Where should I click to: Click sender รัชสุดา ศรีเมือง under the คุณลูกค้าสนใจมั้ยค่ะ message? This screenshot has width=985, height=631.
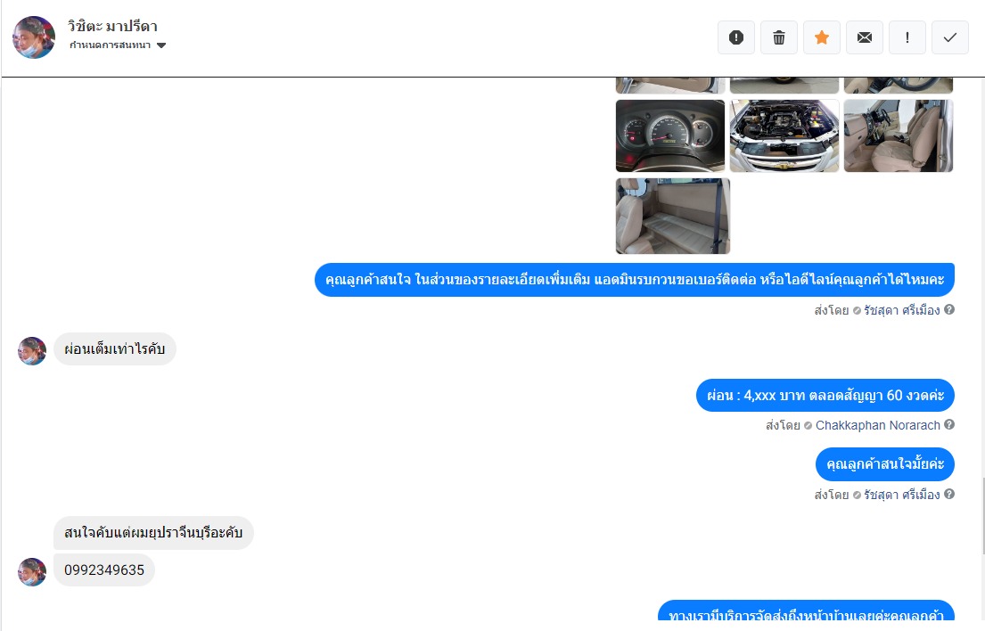(x=901, y=495)
